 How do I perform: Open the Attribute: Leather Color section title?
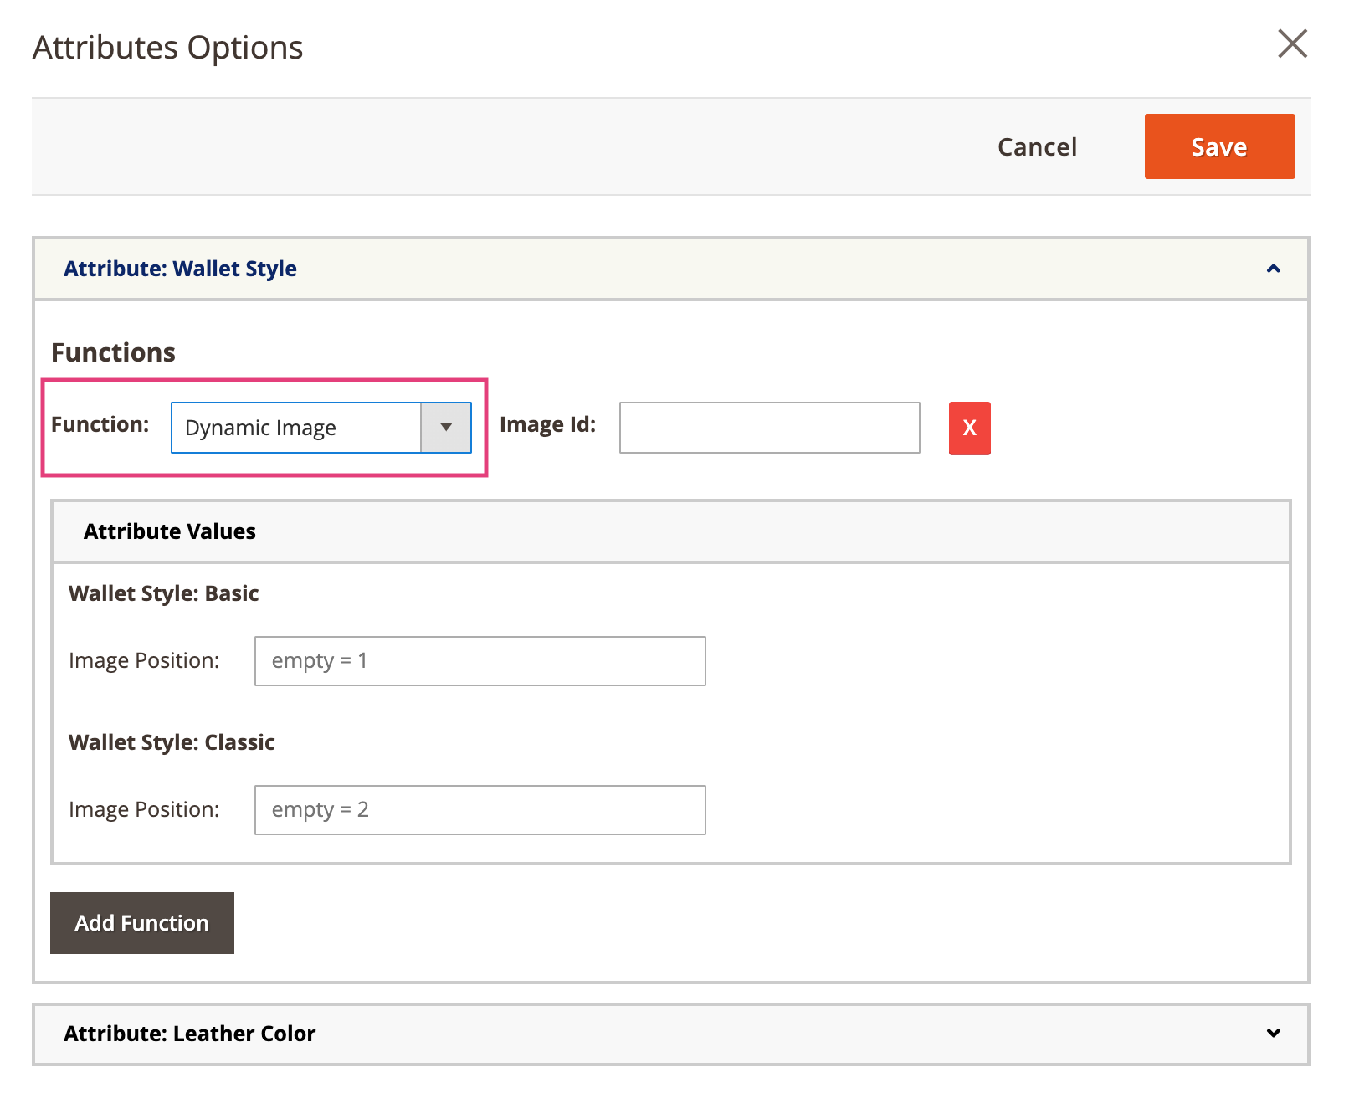190,1034
